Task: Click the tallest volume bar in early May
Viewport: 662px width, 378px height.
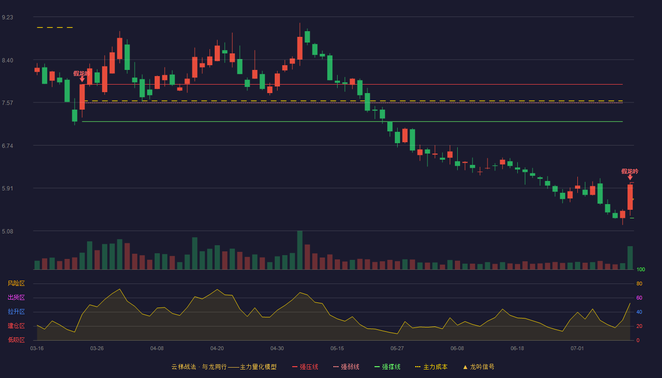Action: [300, 250]
